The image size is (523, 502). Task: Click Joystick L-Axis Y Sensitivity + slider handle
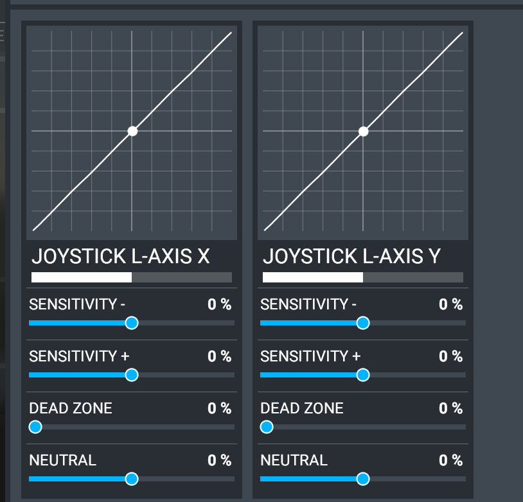[363, 375]
